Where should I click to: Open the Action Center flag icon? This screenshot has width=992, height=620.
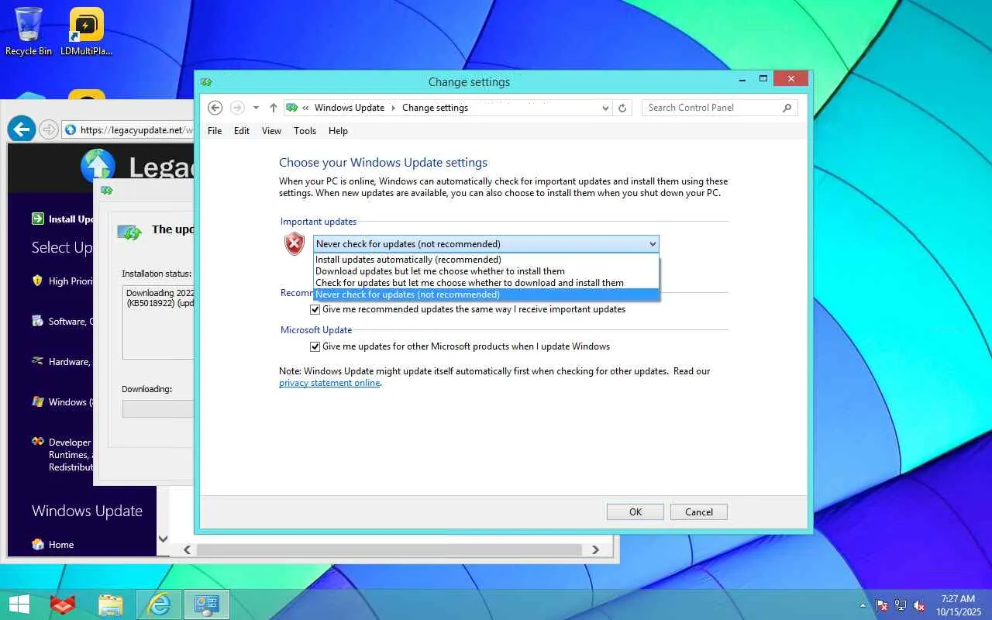coord(882,605)
